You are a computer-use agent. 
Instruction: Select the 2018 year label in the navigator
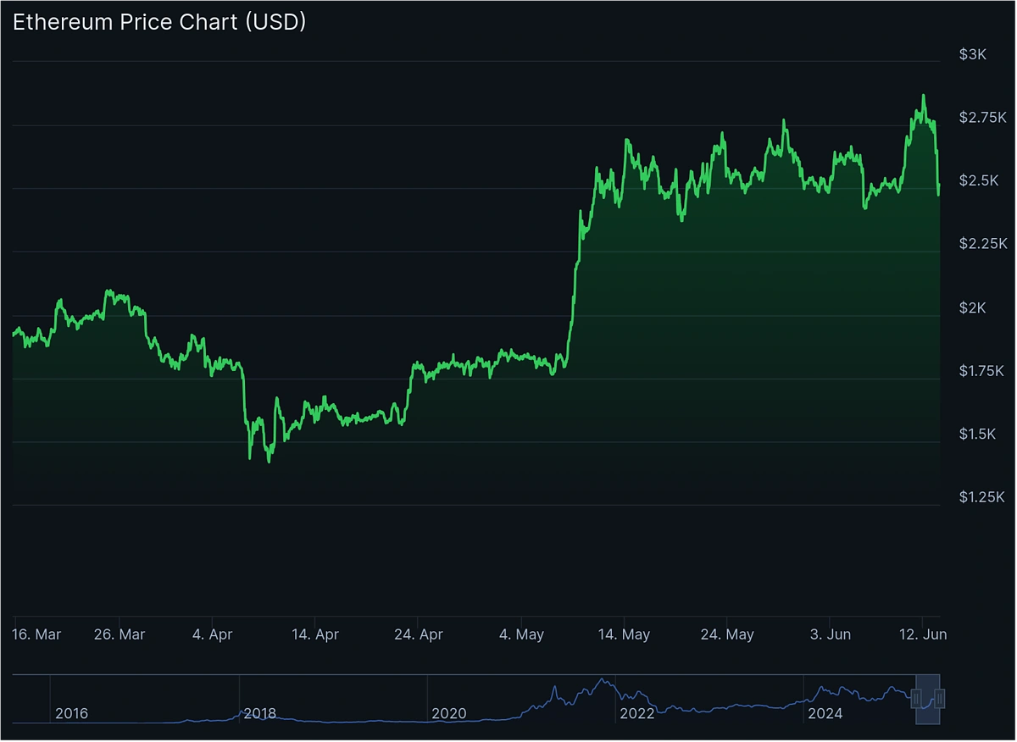click(260, 714)
